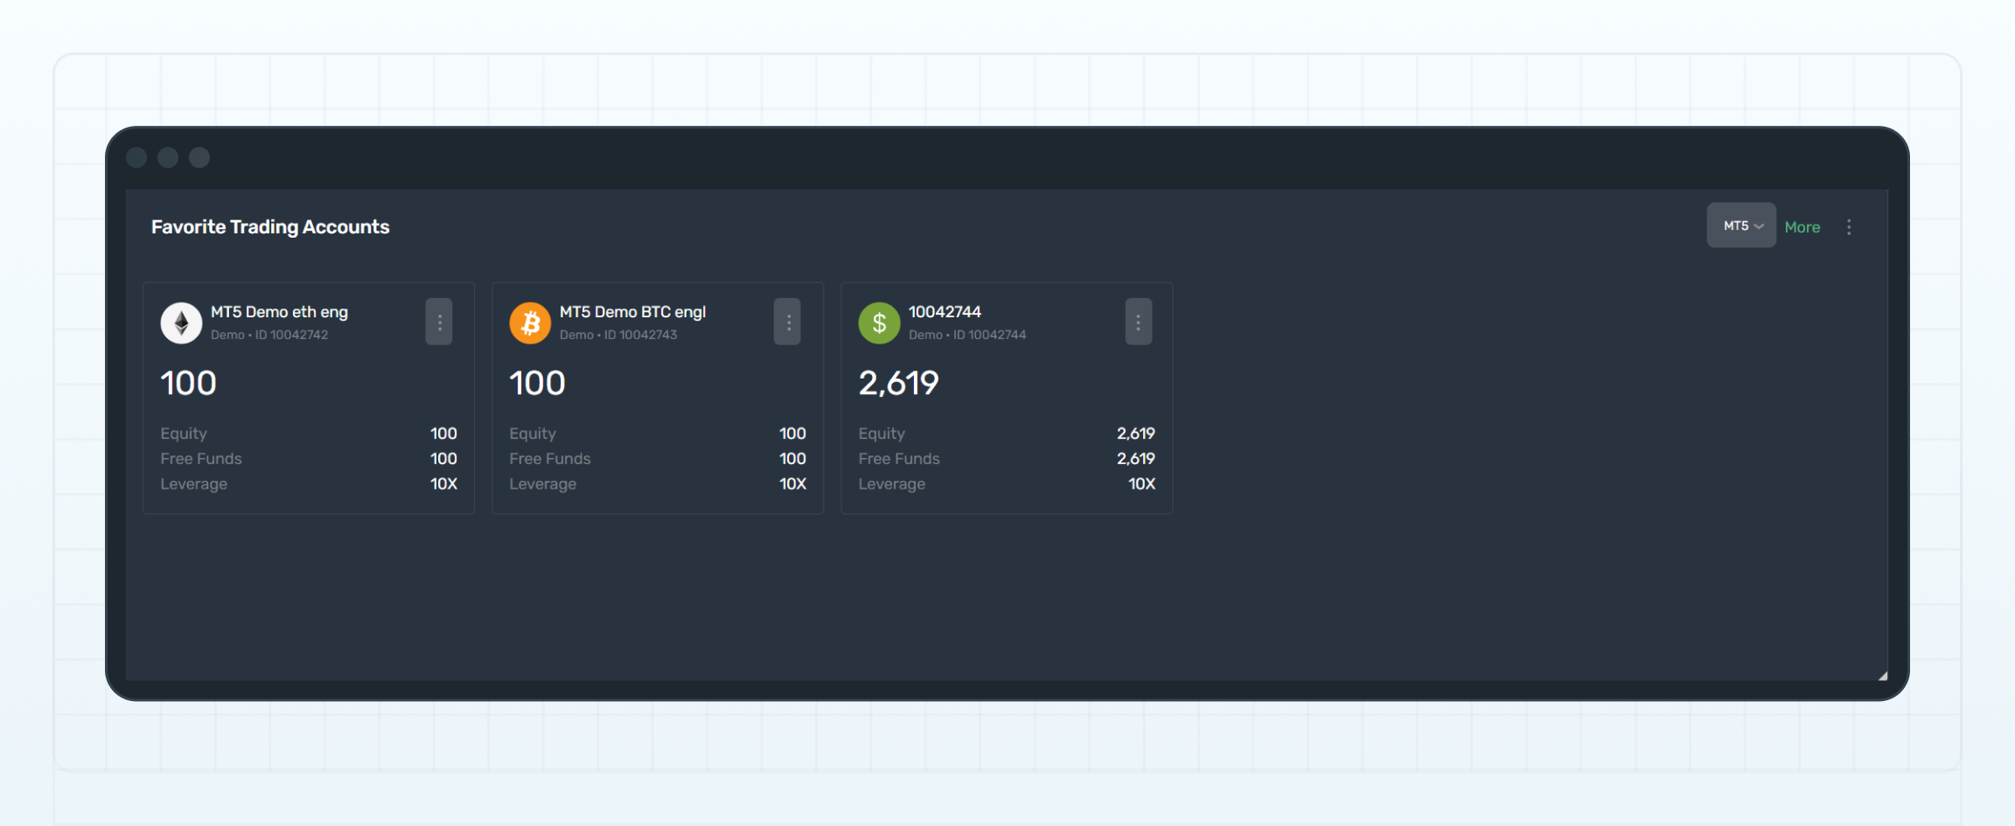Click the resize handle at widget's bottom-right corner

coord(1882,675)
